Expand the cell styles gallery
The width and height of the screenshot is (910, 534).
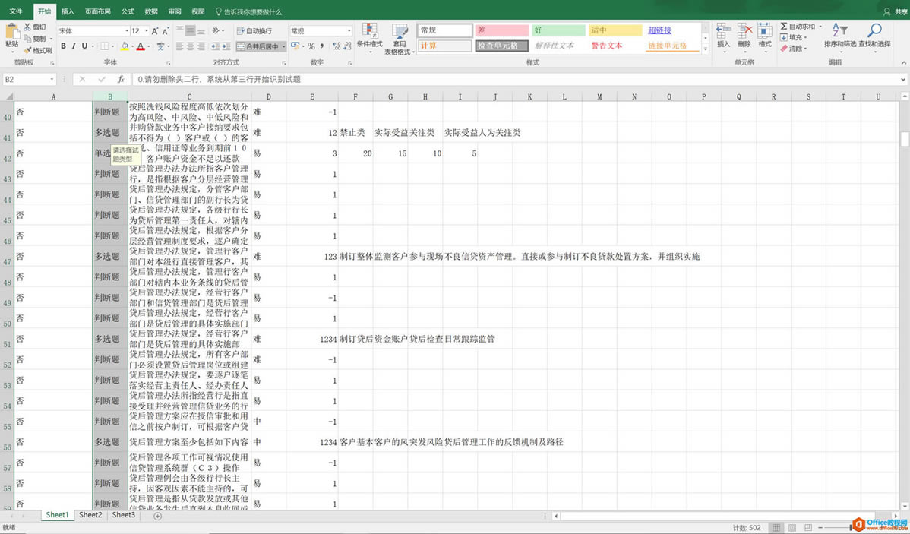click(x=706, y=49)
